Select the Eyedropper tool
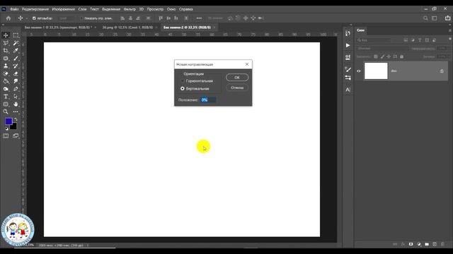Viewport: 453px width, 254px height. (16, 51)
